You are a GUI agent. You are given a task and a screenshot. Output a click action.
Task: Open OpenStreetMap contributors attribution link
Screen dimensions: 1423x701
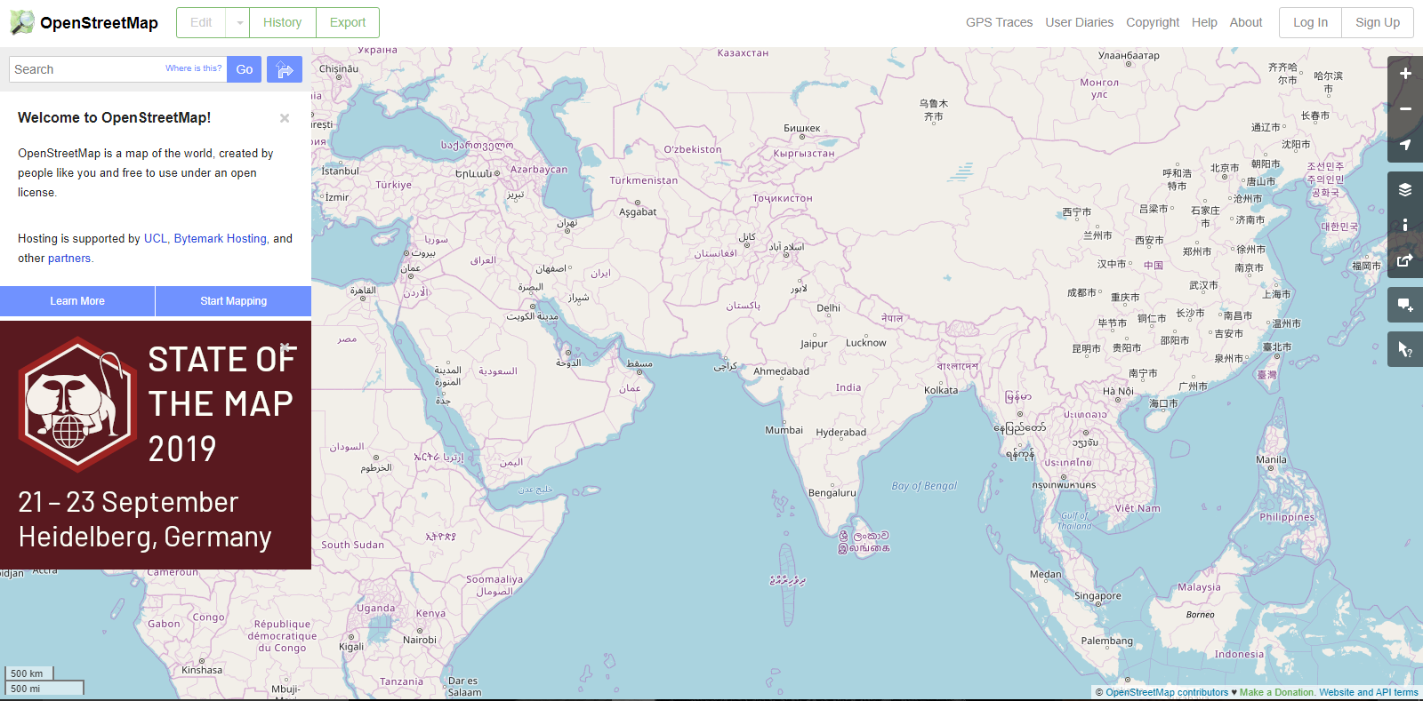tap(1167, 692)
